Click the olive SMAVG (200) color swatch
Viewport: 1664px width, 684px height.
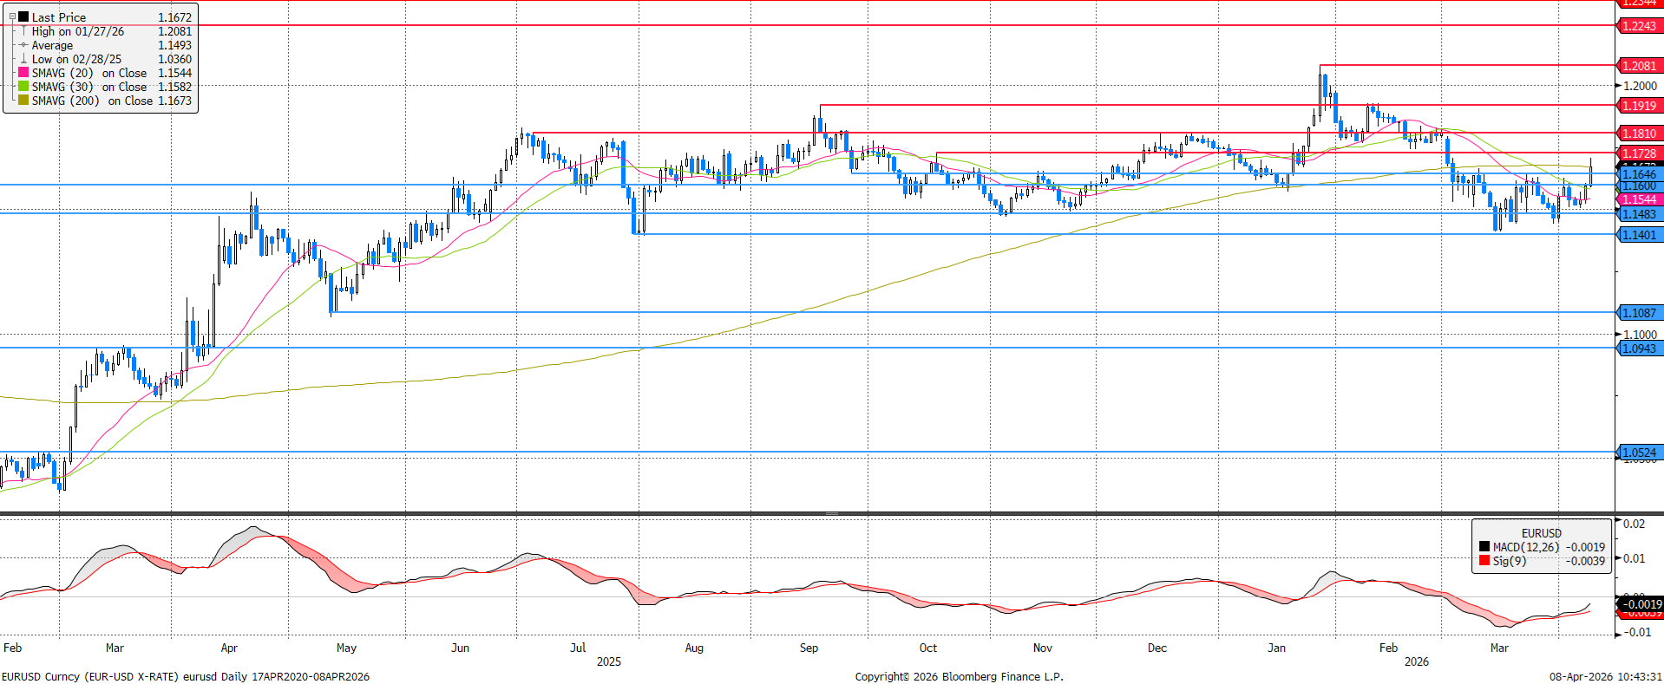23,101
